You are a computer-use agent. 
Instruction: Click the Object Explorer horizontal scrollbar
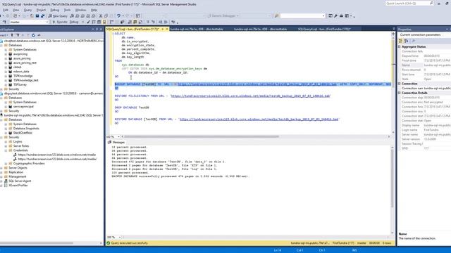pos(37,243)
